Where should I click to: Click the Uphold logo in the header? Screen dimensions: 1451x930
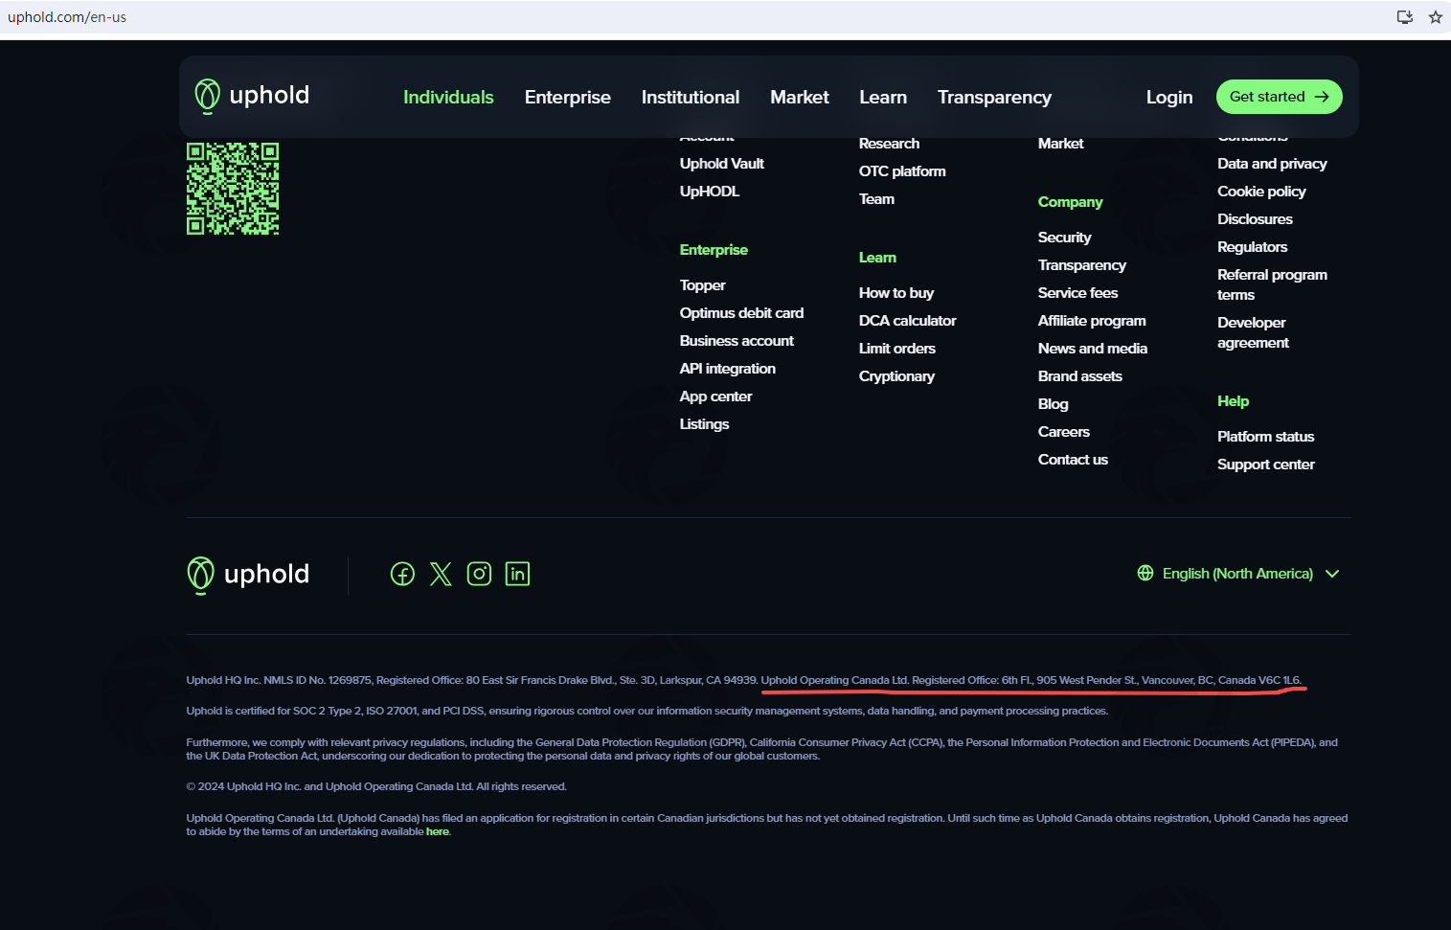(x=252, y=96)
